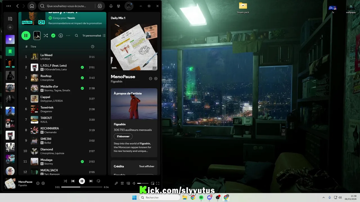This screenshot has height=202, width=360.
Task: Toggle the saved check on 'Moulaga'
Action: [82, 162]
